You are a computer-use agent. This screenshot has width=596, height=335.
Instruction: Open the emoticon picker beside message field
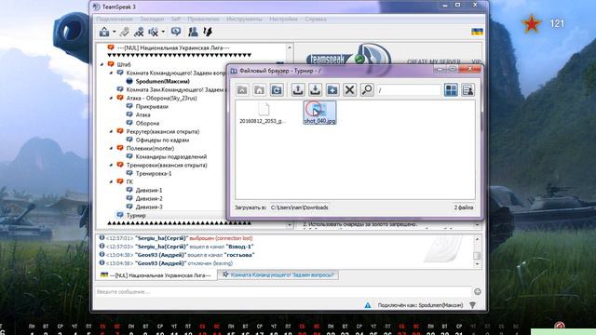pos(478,291)
